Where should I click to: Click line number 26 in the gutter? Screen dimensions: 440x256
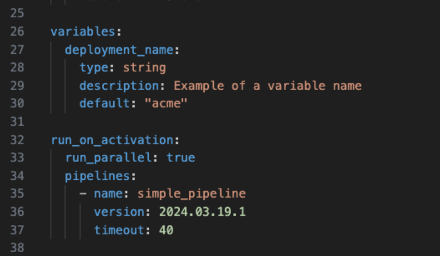17,32
